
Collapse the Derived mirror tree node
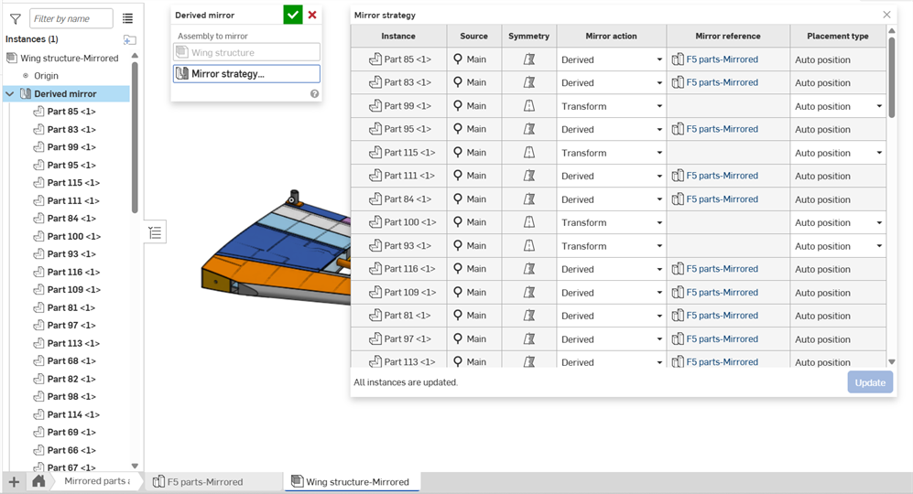click(10, 93)
